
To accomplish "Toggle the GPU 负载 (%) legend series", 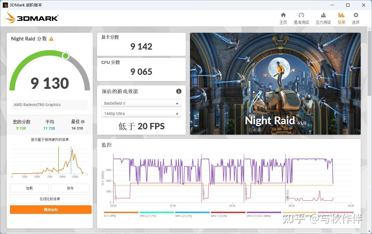I will (x=228, y=214).
